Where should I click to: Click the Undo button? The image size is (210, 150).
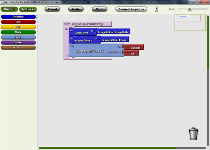tap(76, 9)
